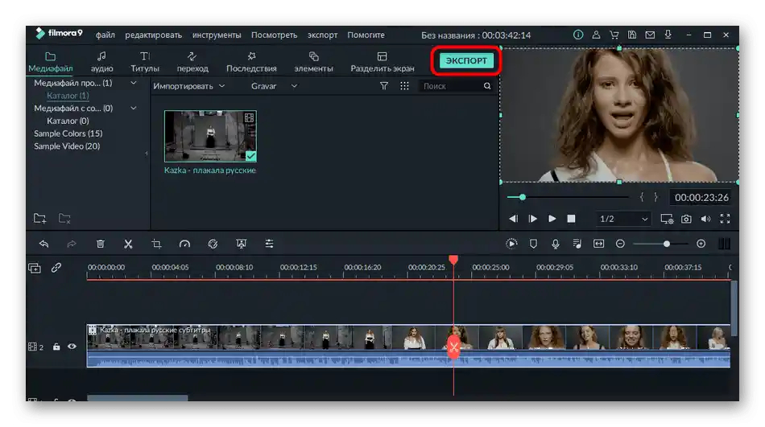Click the ЭКСПОРТ button
Viewport: 765px width, 427px height.
click(467, 61)
